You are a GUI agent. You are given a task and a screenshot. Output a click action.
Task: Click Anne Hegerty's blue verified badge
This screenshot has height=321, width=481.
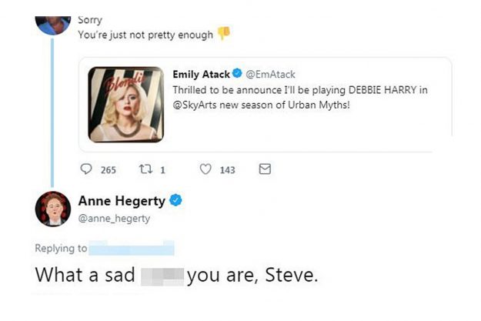176,201
